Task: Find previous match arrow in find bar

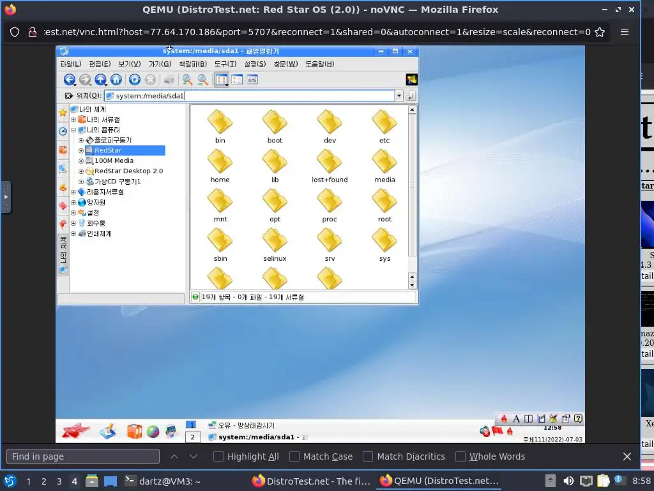Action: click(174, 456)
